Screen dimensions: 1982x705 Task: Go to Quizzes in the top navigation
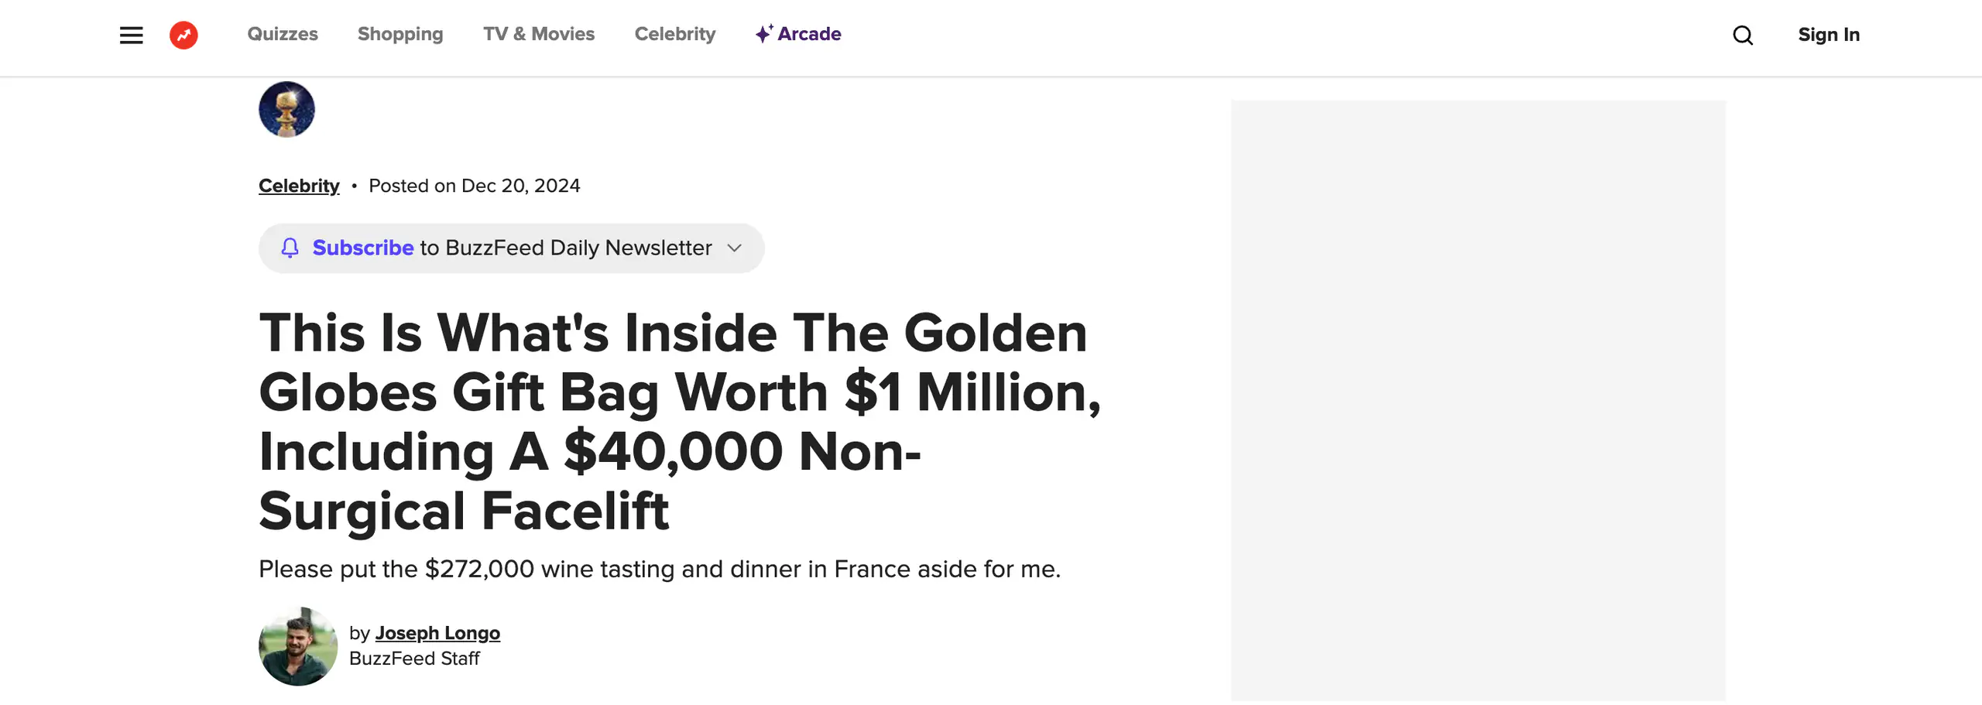coord(283,34)
